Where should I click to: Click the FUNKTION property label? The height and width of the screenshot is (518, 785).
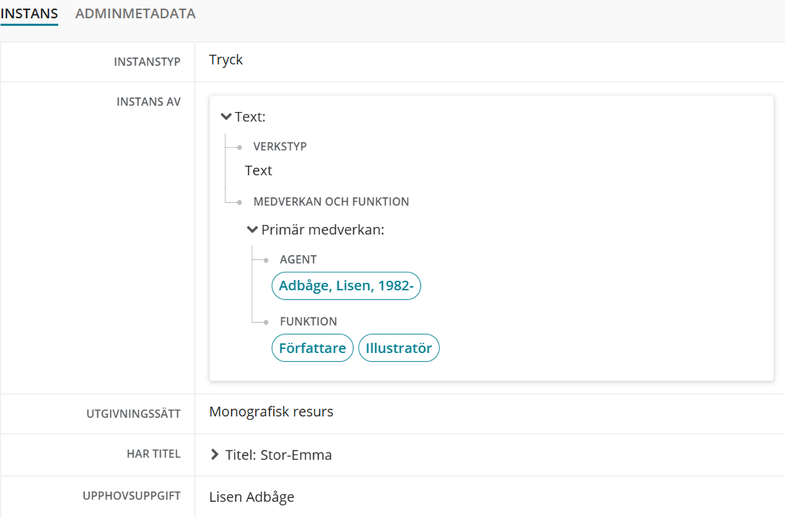click(308, 321)
